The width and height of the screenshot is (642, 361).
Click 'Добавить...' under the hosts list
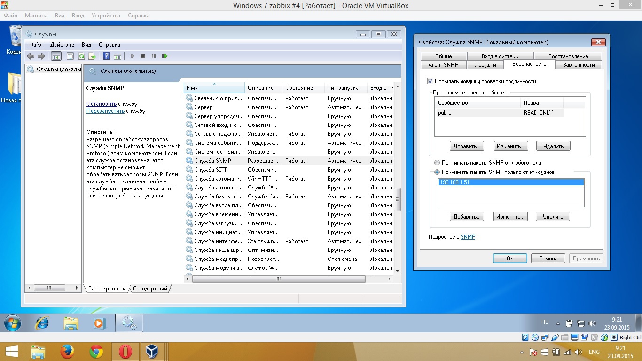(x=467, y=217)
